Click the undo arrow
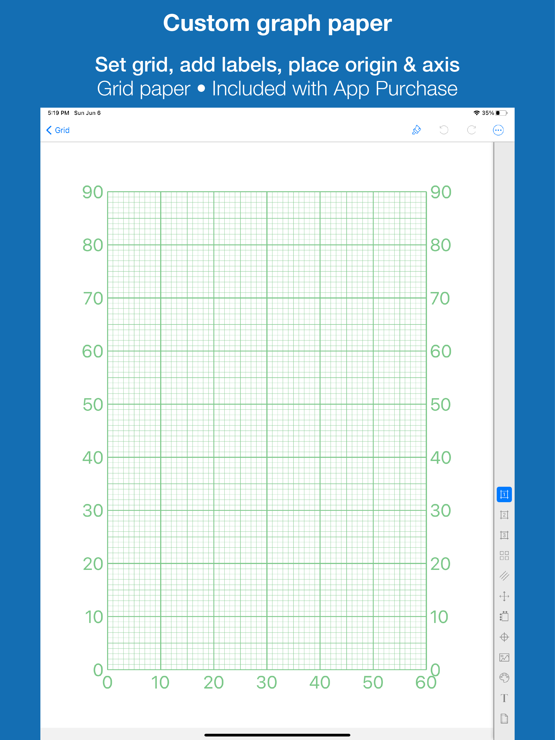Screen dimensions: 555x740 (444, 130)
